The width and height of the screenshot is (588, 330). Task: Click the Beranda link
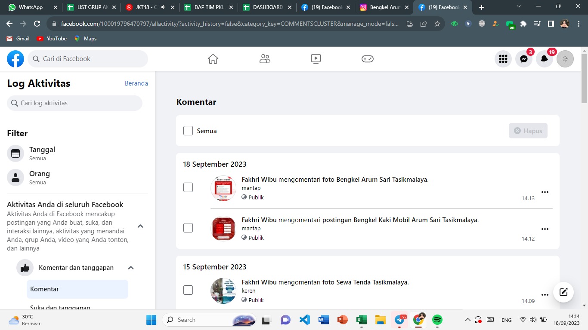click(x=136, y=83)
